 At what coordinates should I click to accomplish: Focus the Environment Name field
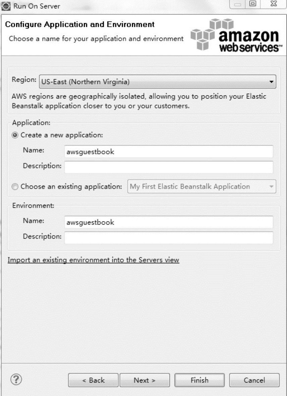click(169, 222)
